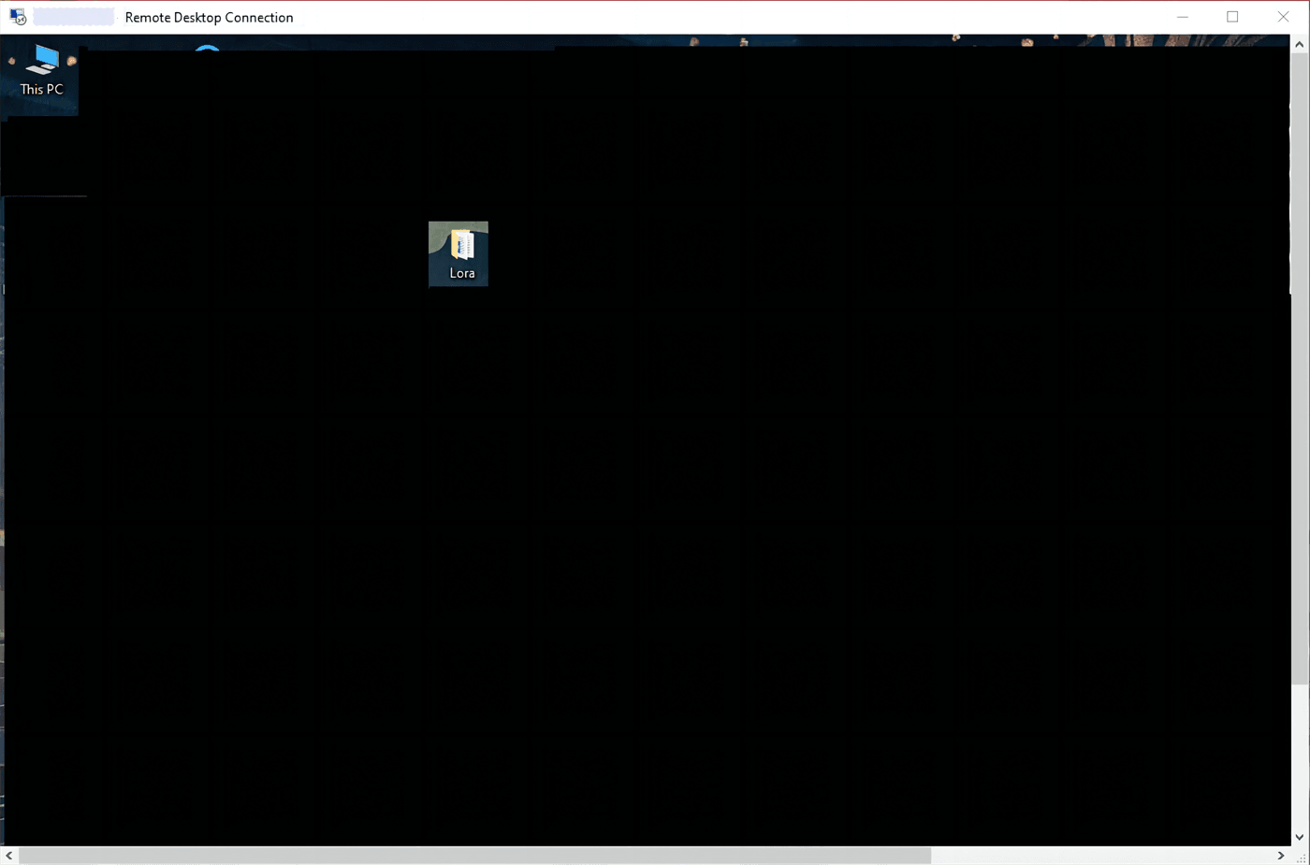Minimize the Remote Desktop Connection window
Image resolution: width=1310 pixels, height=865 pixels.
pos(1183,17)
